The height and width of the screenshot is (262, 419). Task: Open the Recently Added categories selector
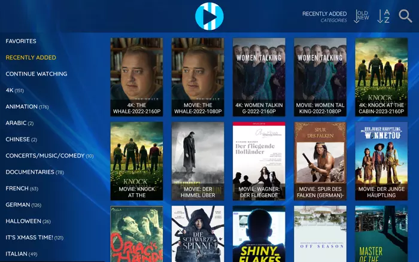coord(324,17)
